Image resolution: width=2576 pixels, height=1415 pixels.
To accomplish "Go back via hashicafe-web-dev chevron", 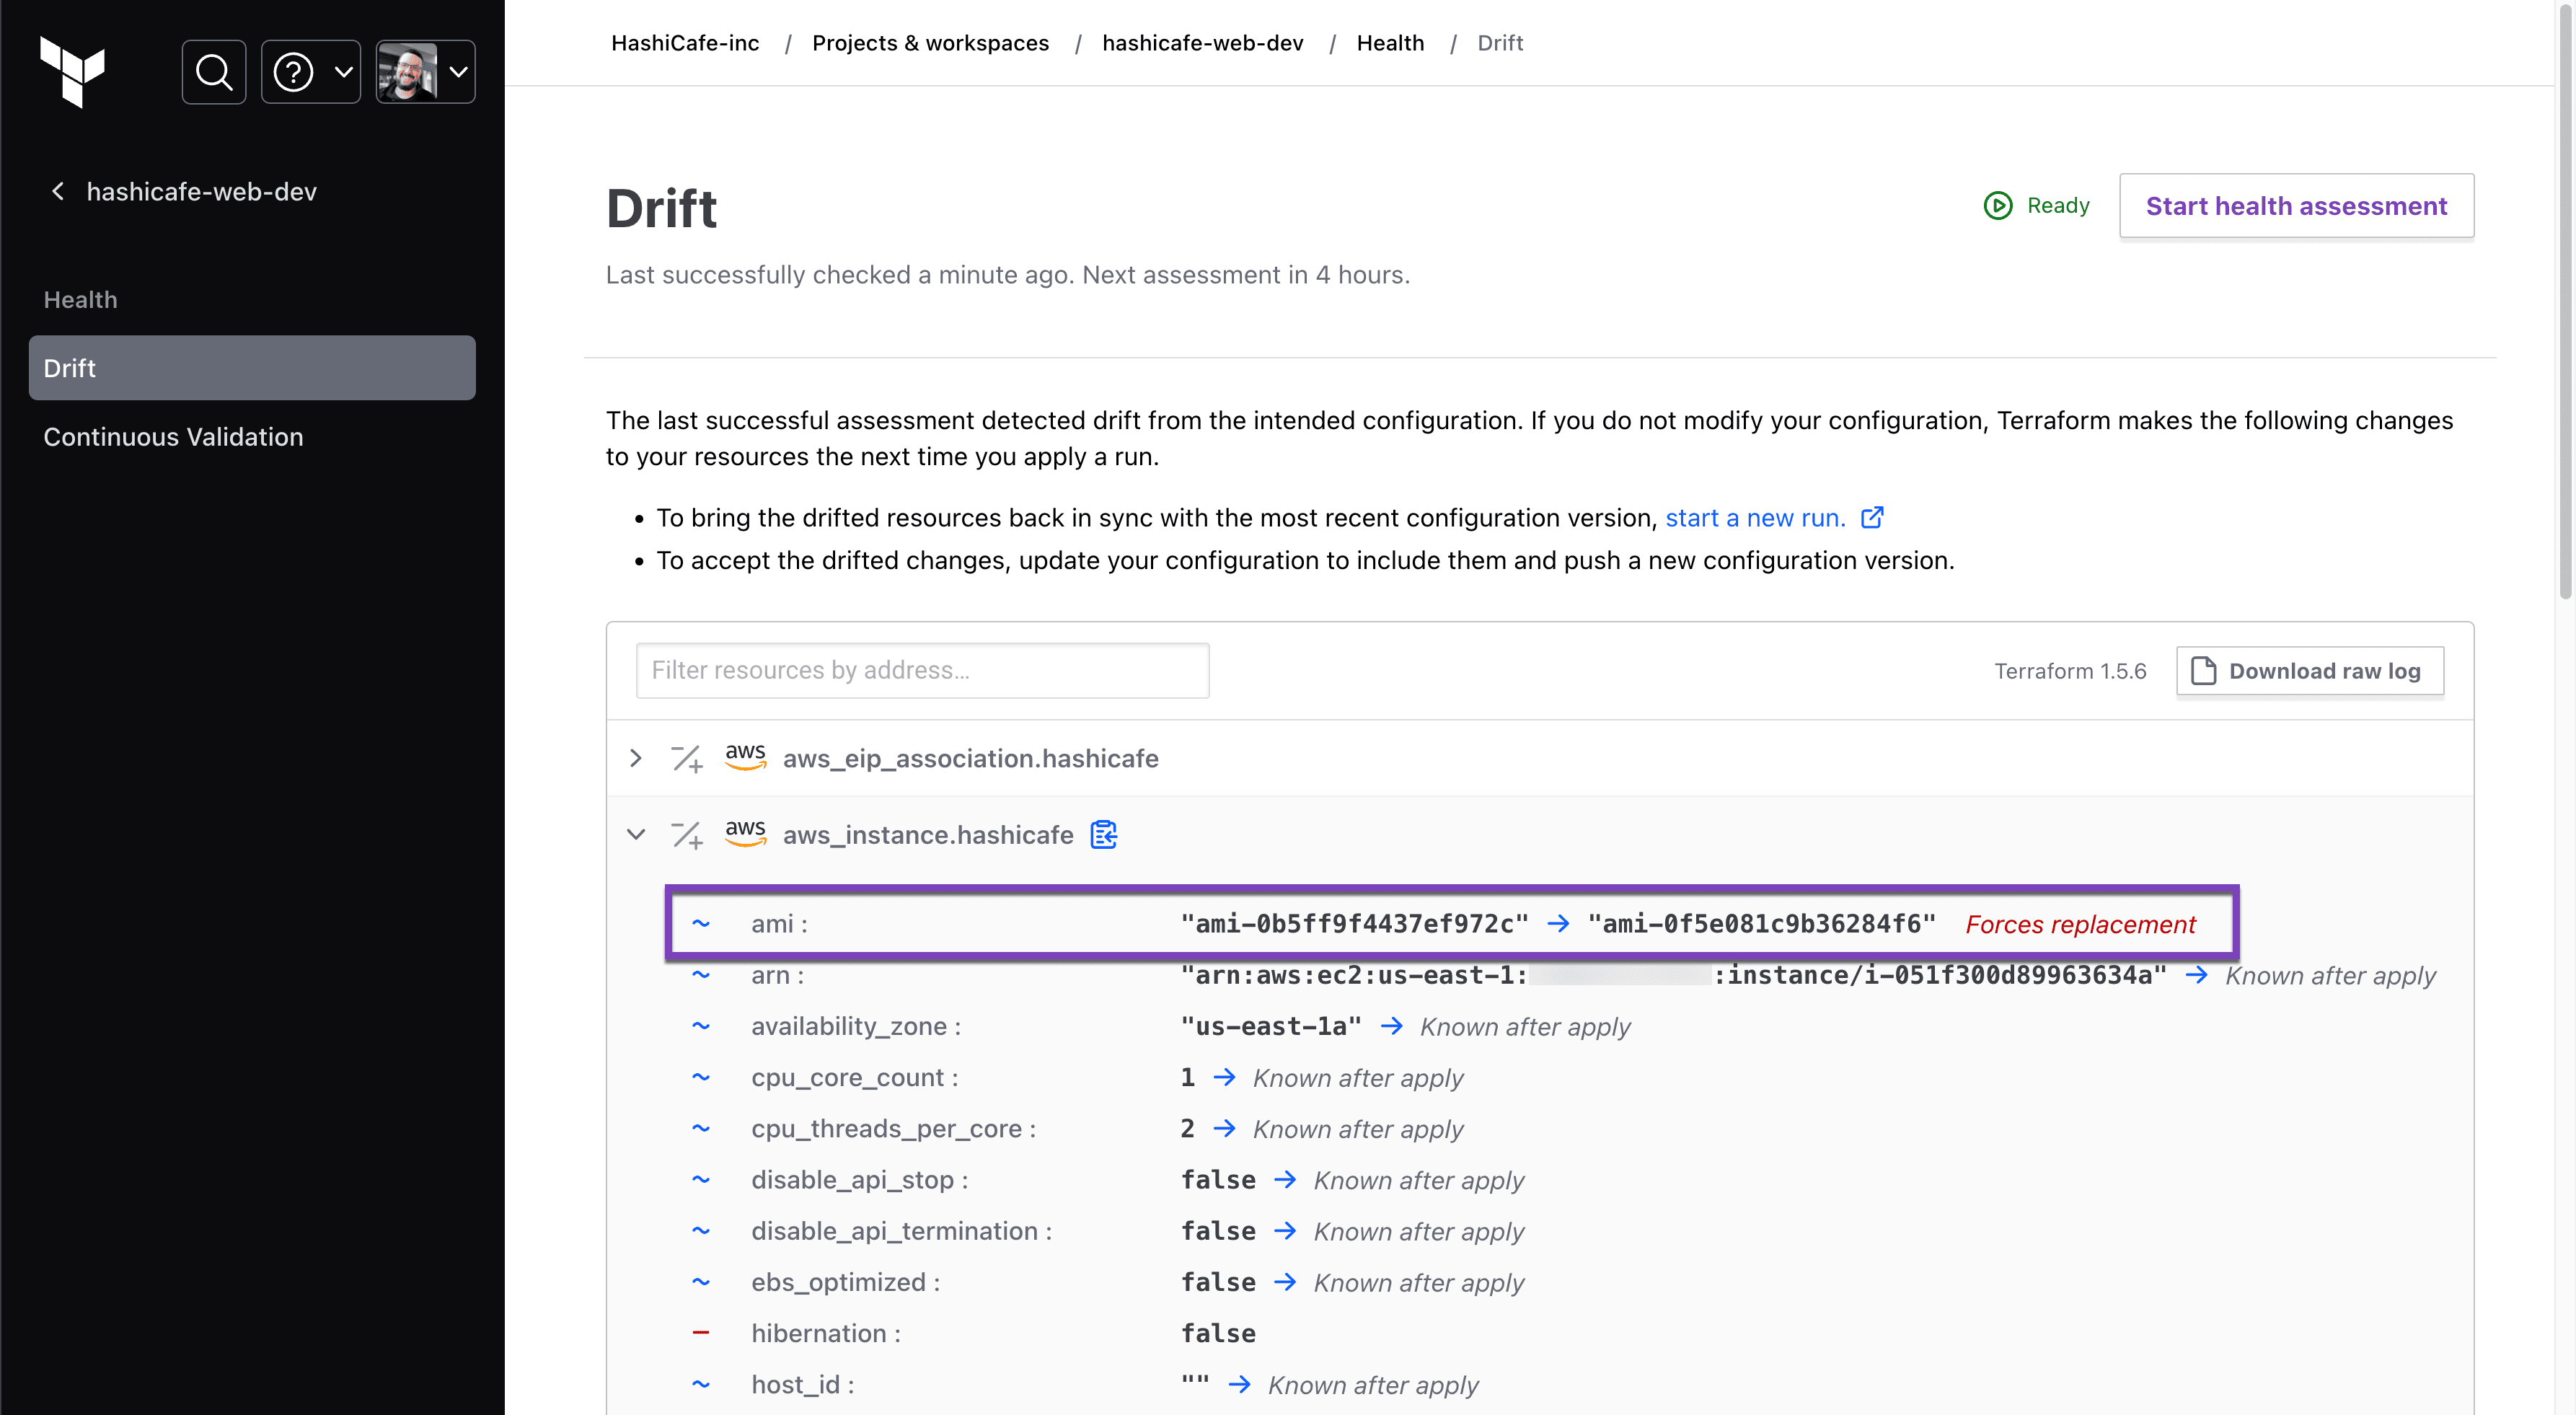I will click(x=58, y=191).
